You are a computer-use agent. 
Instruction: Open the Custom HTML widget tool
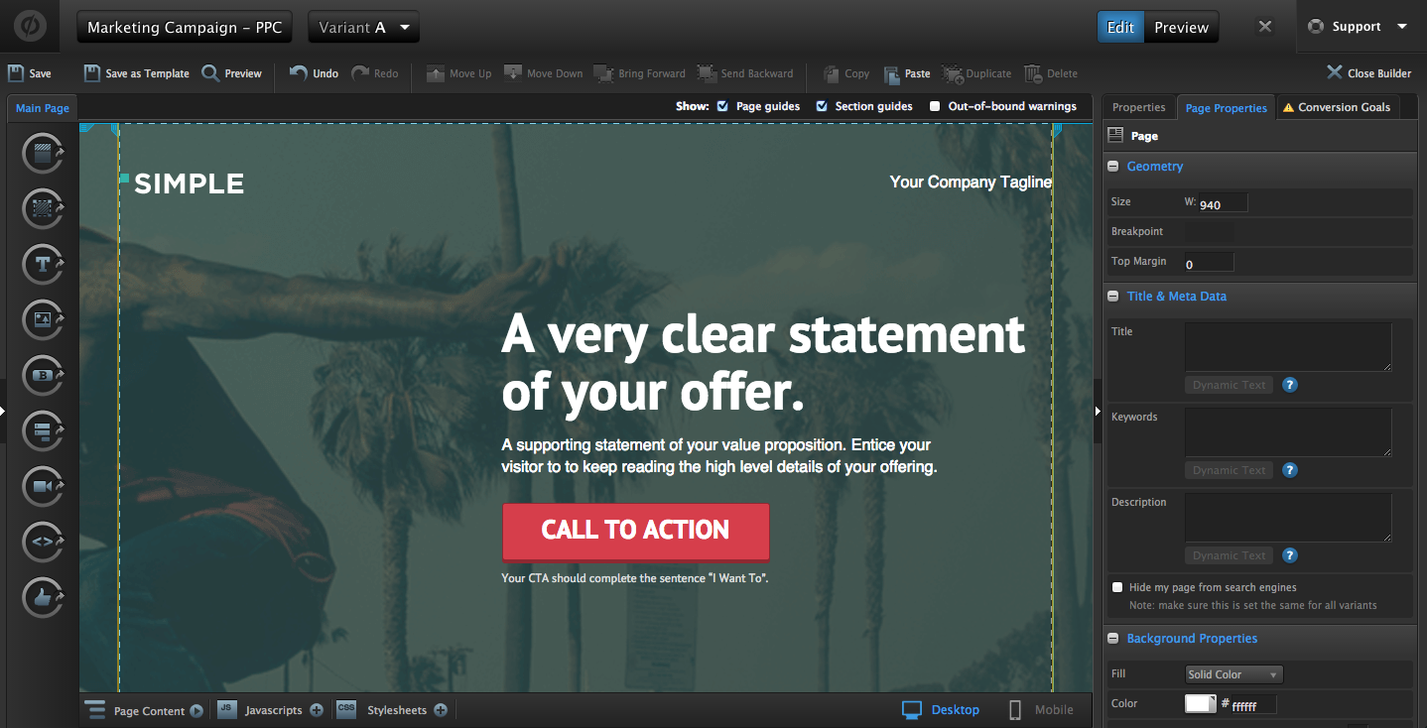pos(43,543)
